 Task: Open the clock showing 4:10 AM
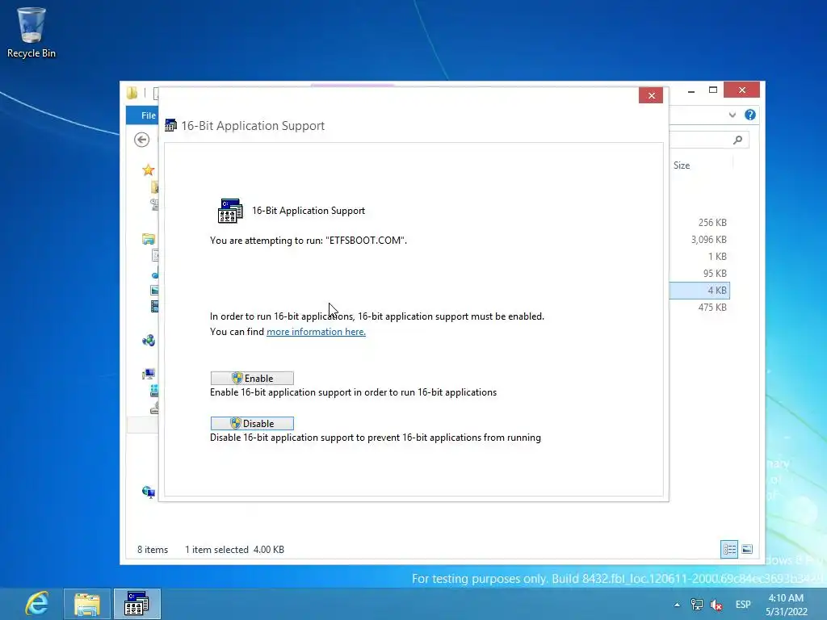coord(786,604)
